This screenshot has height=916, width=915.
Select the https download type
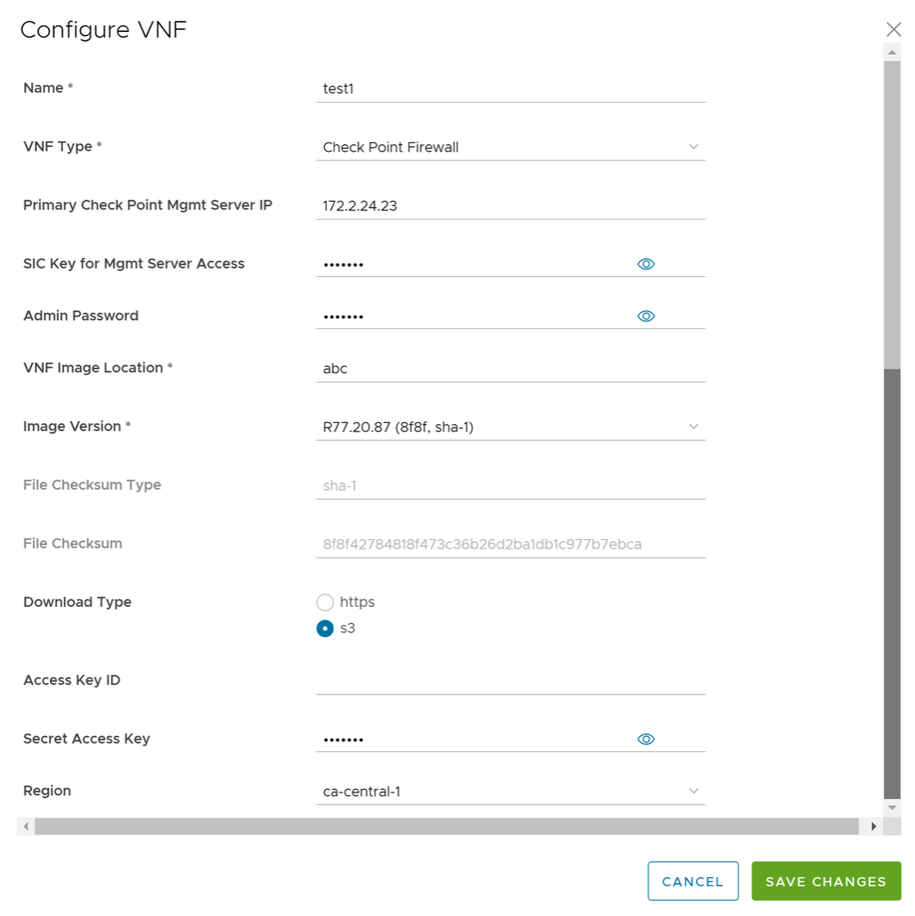point(326,602)
